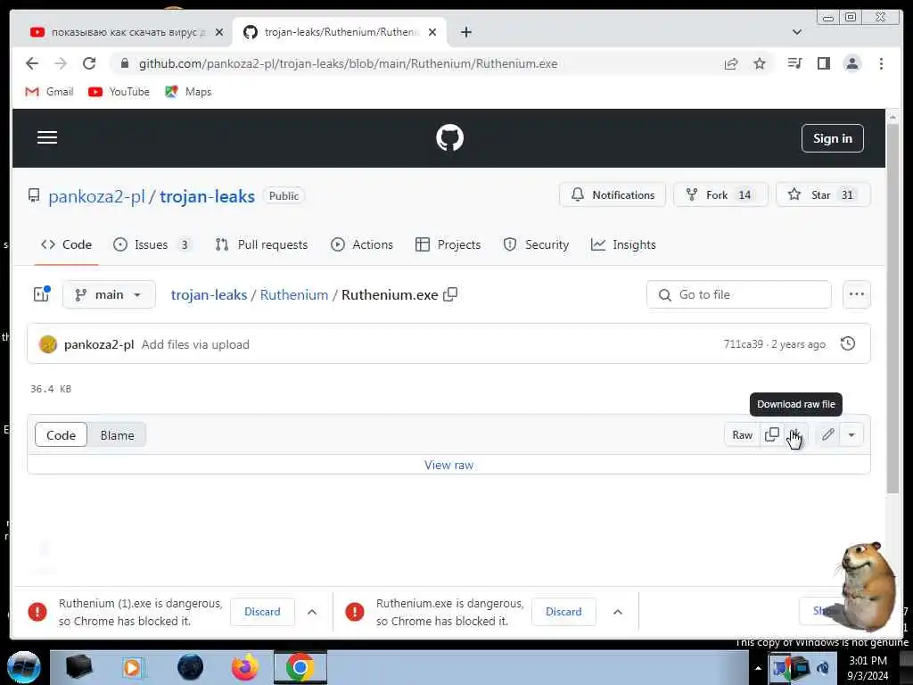Open the GitHub hamburger navigation menu

tap(47, 137)
